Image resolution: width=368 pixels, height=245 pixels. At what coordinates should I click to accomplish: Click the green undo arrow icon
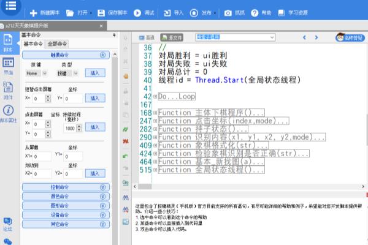(126, 156)
